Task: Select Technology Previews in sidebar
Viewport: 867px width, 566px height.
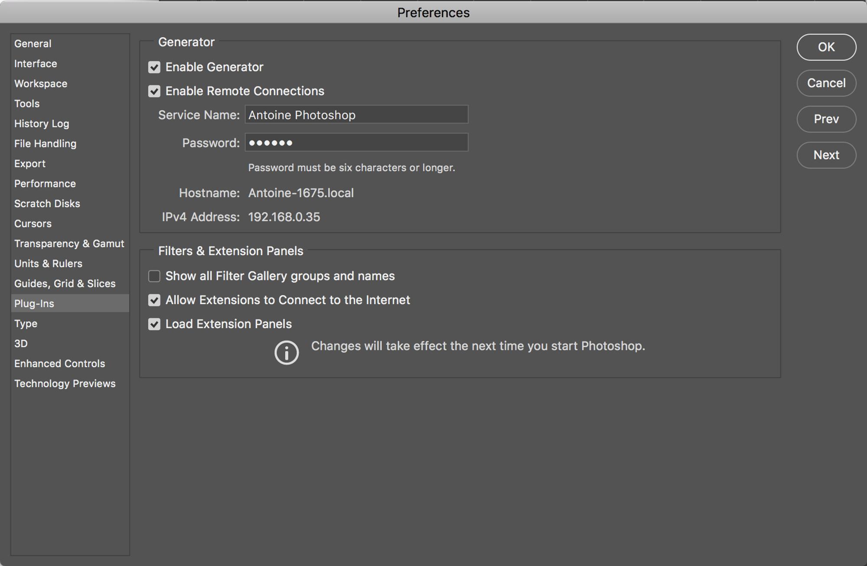Action: pos(65,384)
